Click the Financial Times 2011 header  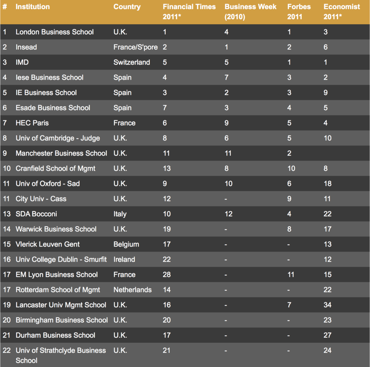click(189, 12)
